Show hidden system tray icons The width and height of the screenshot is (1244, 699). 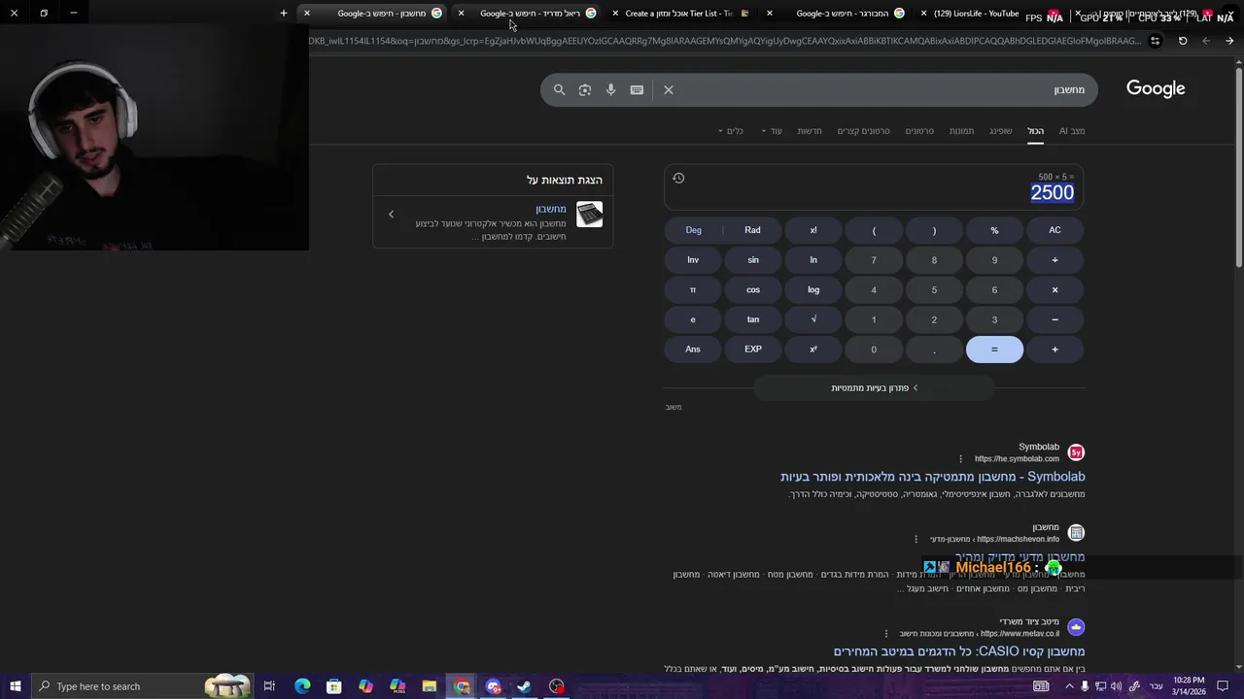pyautogui.click(x=1069, y=686)
